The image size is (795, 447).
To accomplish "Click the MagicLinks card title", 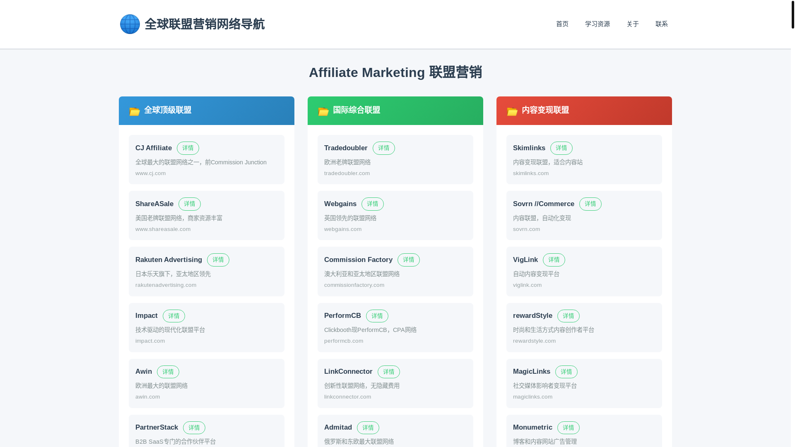I will tap(532, 372).
